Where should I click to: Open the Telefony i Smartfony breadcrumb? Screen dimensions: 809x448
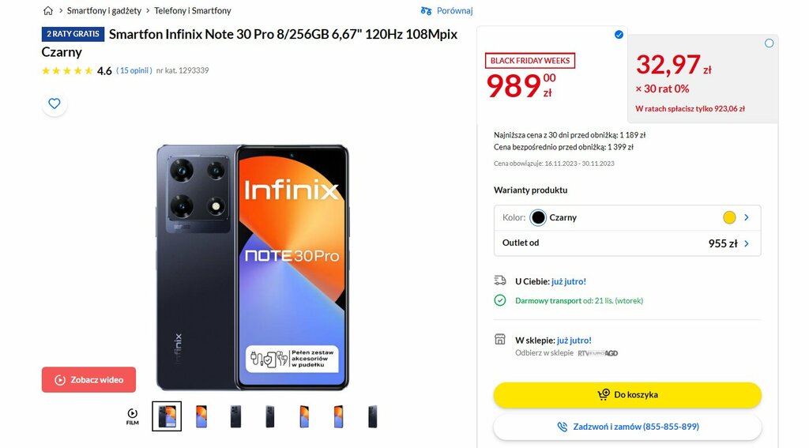coord(193,11)
